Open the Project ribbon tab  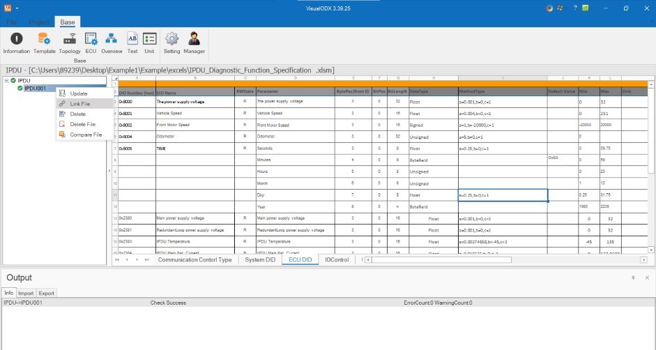click(39, 22)
